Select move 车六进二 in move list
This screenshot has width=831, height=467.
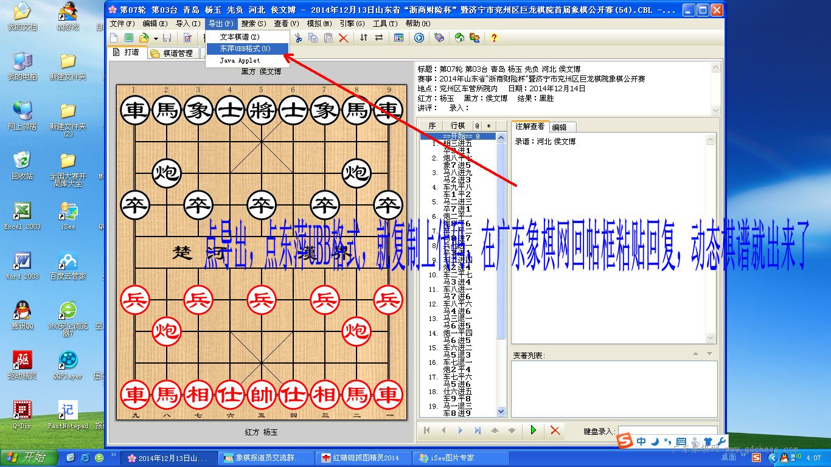point(457,348)
